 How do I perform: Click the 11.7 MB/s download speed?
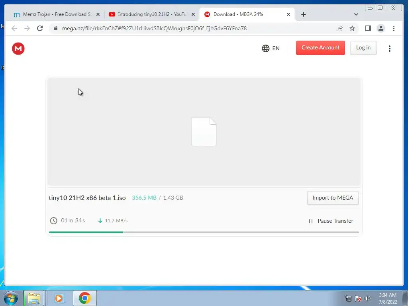click(x=116, y=221)
